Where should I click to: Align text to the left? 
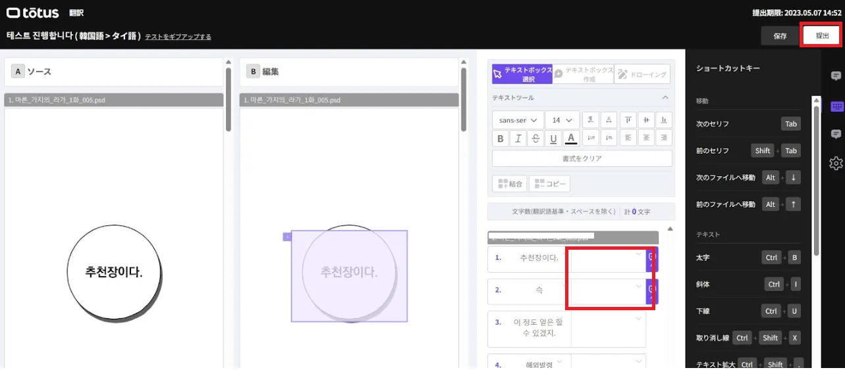pyautogui.click(x=628, y=138)
